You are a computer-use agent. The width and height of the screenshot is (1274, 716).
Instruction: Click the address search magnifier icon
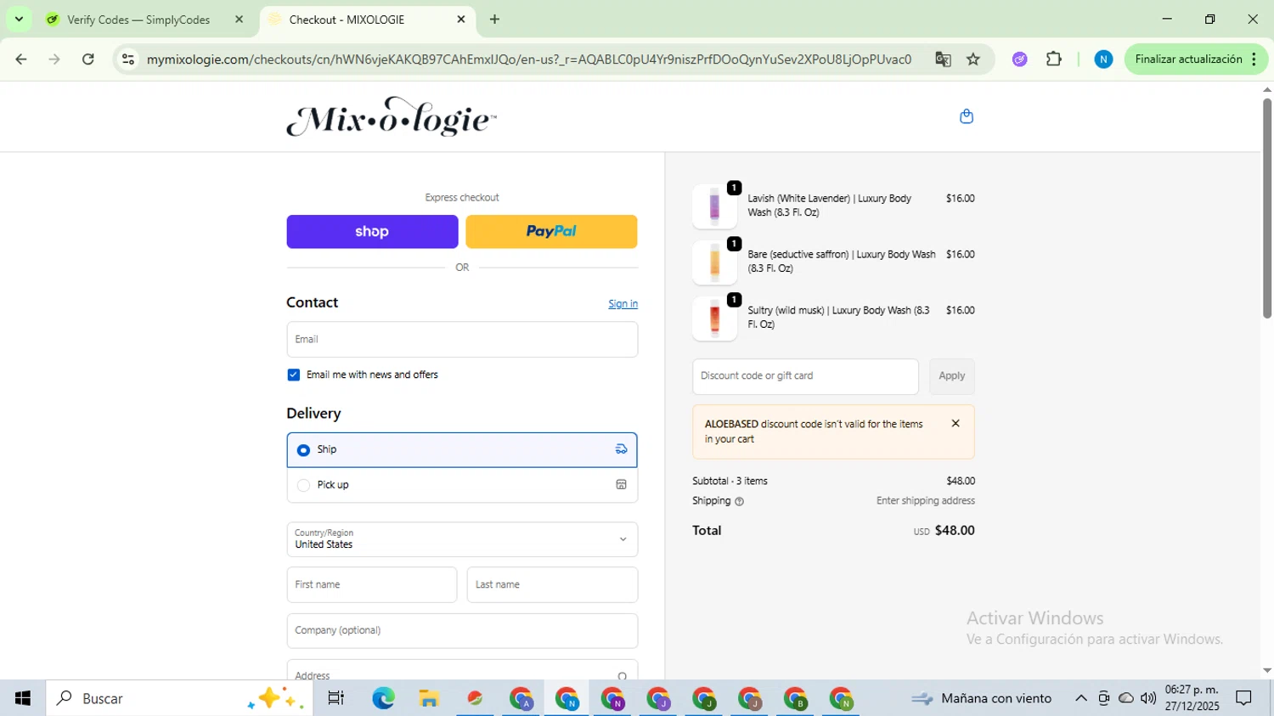[x=623, y=676]
